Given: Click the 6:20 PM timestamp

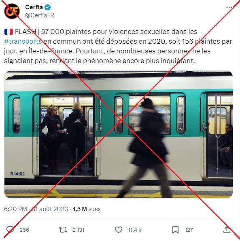Looking at the screenshot, I should pos(15,209).
